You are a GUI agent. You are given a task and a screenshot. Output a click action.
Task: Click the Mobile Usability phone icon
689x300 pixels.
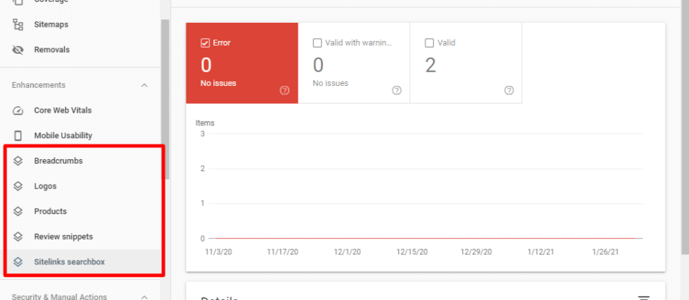18,136
